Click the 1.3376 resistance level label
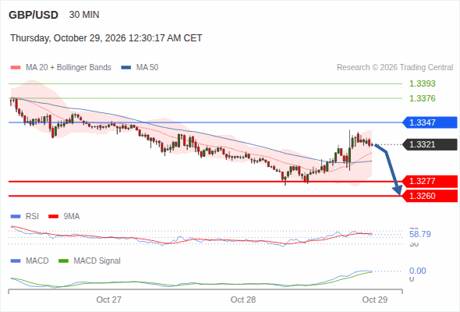This screenshot has width=460, height=312. pos(422,98)
